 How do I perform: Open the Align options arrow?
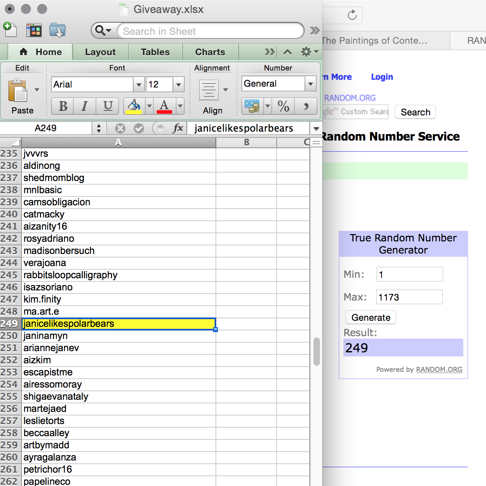pos(226,90)
